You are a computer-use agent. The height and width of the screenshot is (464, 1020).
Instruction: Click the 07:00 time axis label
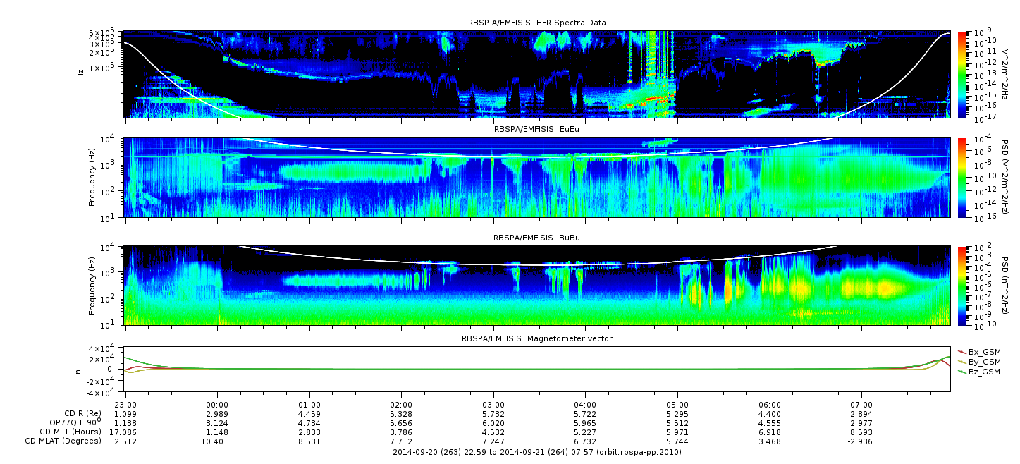point(861,405)
